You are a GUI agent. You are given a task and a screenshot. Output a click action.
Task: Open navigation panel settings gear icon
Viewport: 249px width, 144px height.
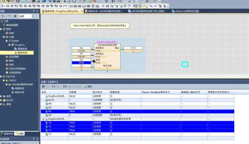click(15, 16)
